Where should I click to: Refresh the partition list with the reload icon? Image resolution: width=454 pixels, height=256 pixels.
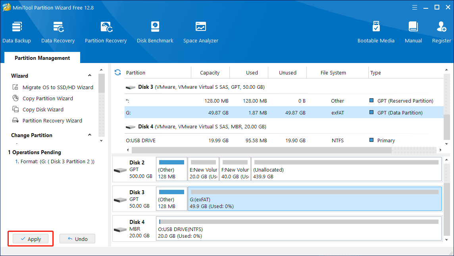(117, 72)
